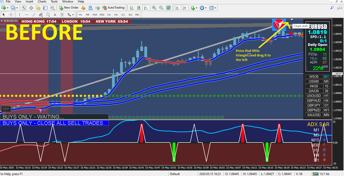Select the Crosshair tool
This screenshot has width=344, height=176.
(11, 15)
